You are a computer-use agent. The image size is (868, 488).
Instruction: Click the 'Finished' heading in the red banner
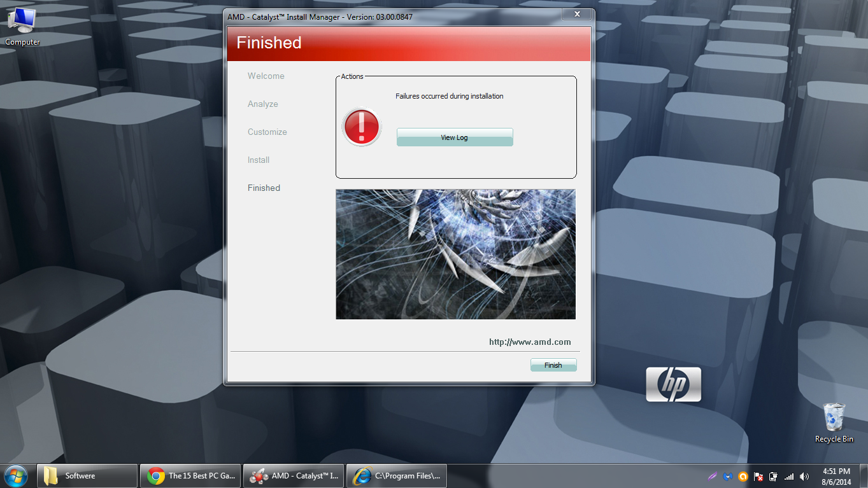point(269,43)
